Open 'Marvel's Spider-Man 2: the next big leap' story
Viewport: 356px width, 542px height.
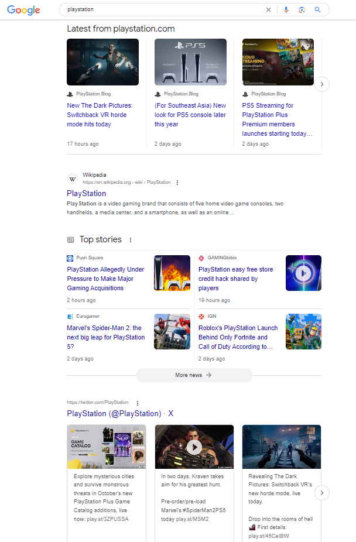[x=106, y=337]
